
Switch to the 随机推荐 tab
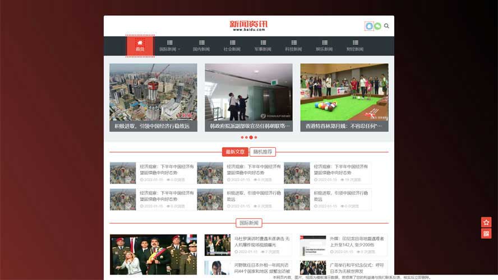(262, 152)
